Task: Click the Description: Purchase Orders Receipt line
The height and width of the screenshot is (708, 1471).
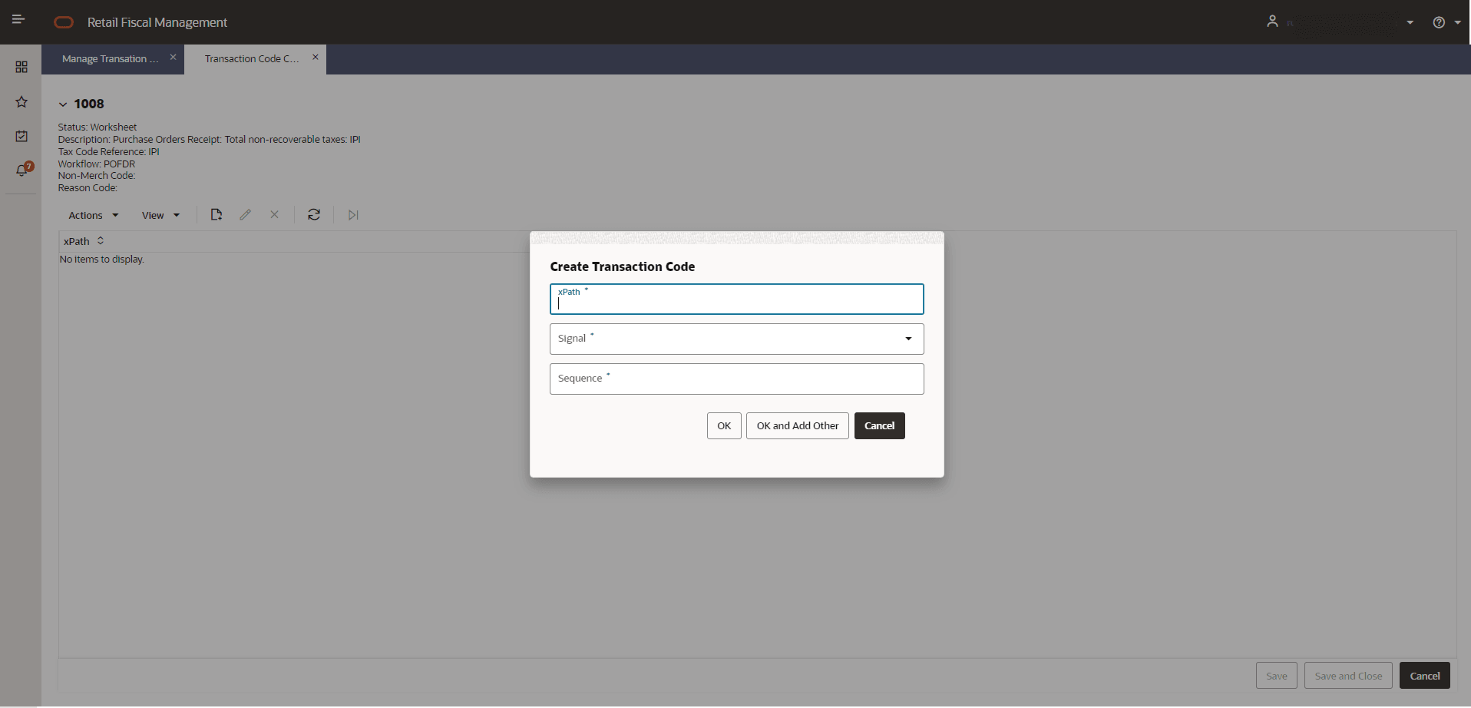Action: (x=209, y=140)
